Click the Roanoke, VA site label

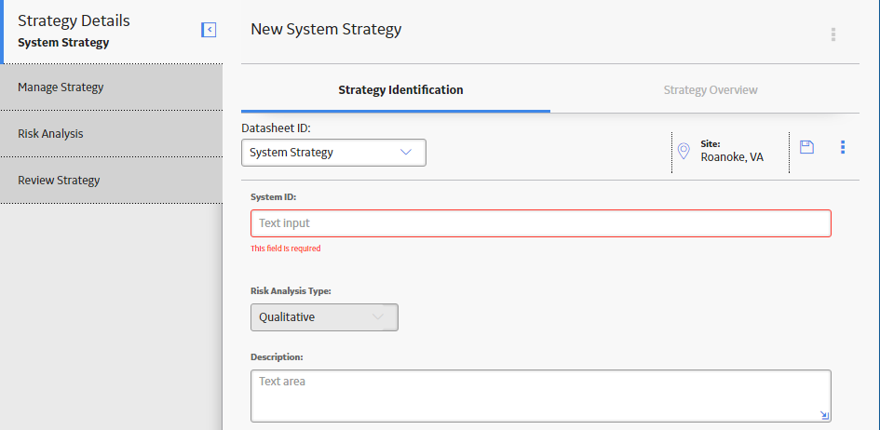(732, 157)
